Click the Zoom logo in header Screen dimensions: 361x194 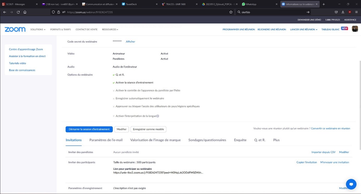pyautogui.click(x=15, y=29)
